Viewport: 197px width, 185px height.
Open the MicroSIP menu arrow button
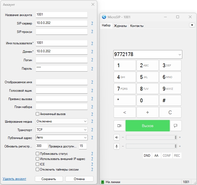pos(192,25)
